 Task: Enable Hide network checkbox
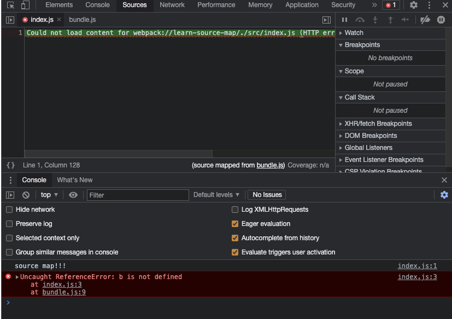pyautogui.click(x=9, y=210)
